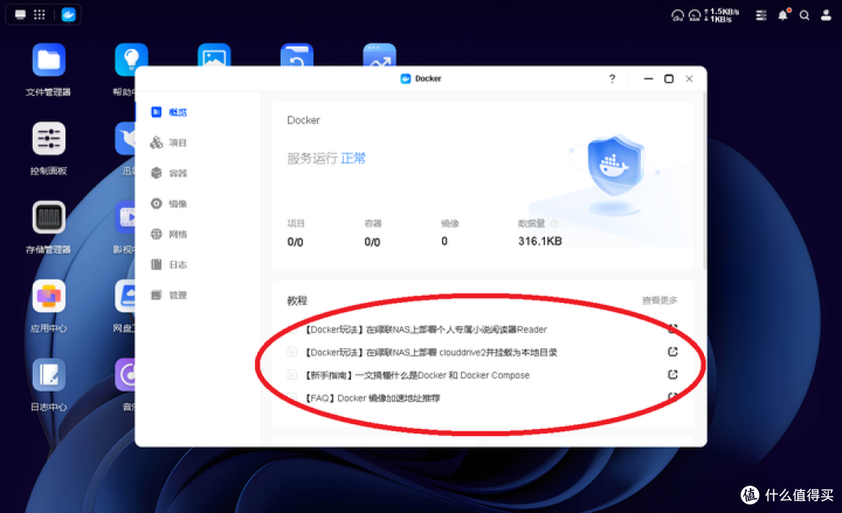Open the search magnifier in top bar
Viewport: 842px width, 513px height.
point(805,15)
